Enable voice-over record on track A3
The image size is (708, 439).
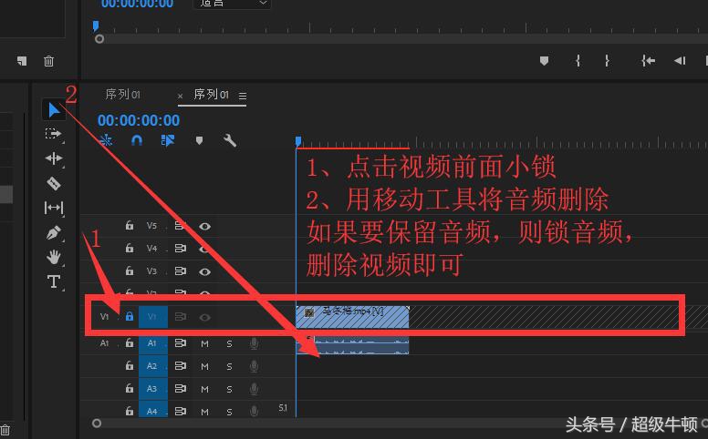pyautogui.click(x=255, y=389)
